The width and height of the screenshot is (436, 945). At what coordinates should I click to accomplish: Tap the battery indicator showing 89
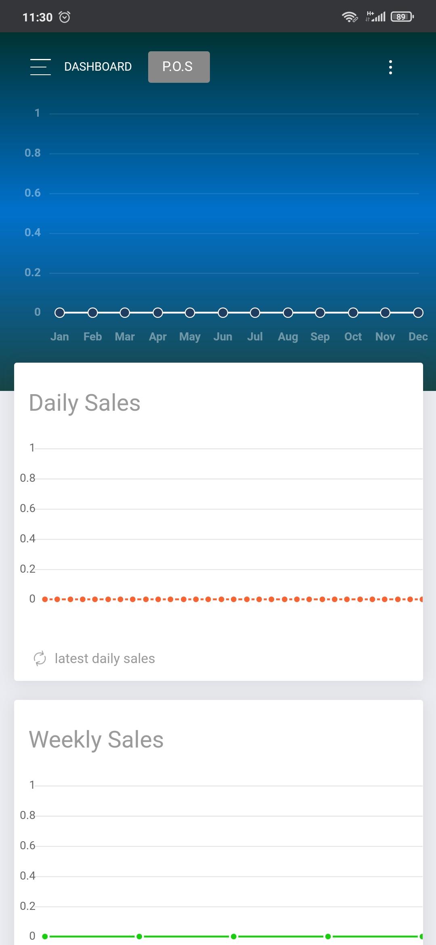coord(402,17)
